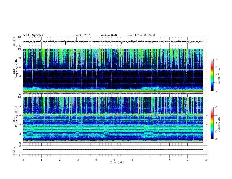The image size is (232, 179).
Task: Click the 'ch.1(V)' waveform axis label
Action: [14, 42]
